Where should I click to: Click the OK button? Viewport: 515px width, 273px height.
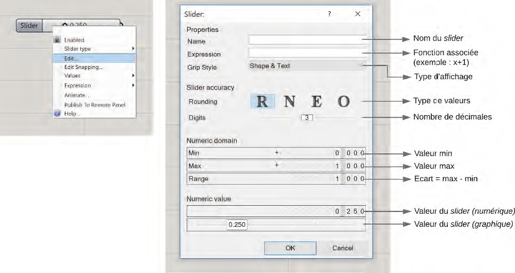coord(290,248)
